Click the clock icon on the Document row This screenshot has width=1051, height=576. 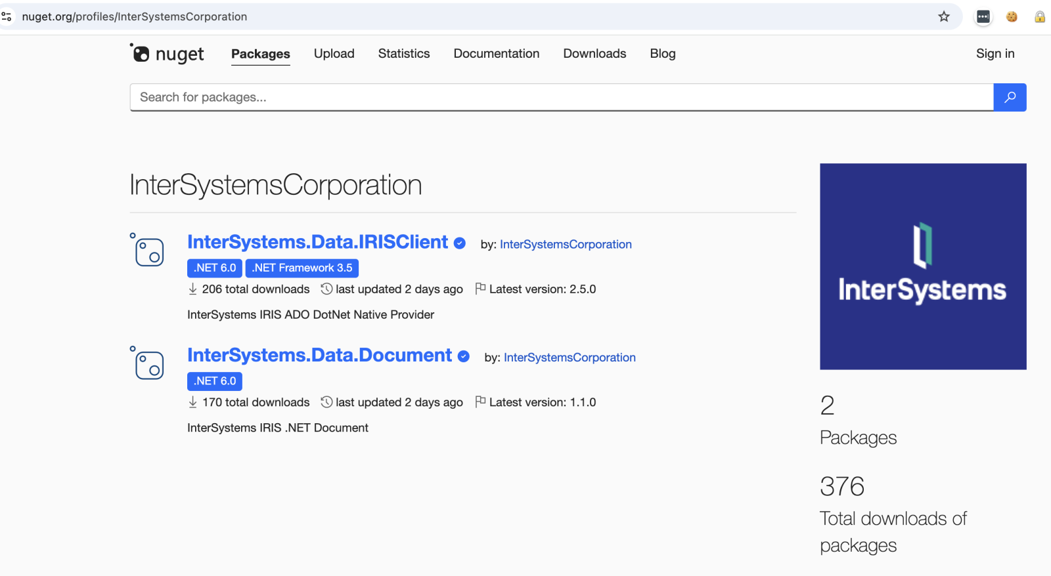(x=326, y=401)
